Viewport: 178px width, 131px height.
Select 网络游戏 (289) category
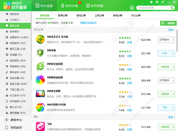(15, 66)
